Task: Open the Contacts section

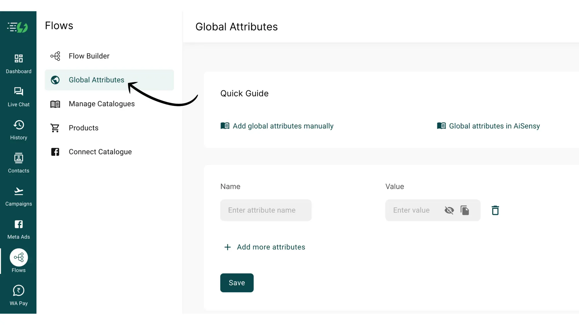Action: (18, 162)
